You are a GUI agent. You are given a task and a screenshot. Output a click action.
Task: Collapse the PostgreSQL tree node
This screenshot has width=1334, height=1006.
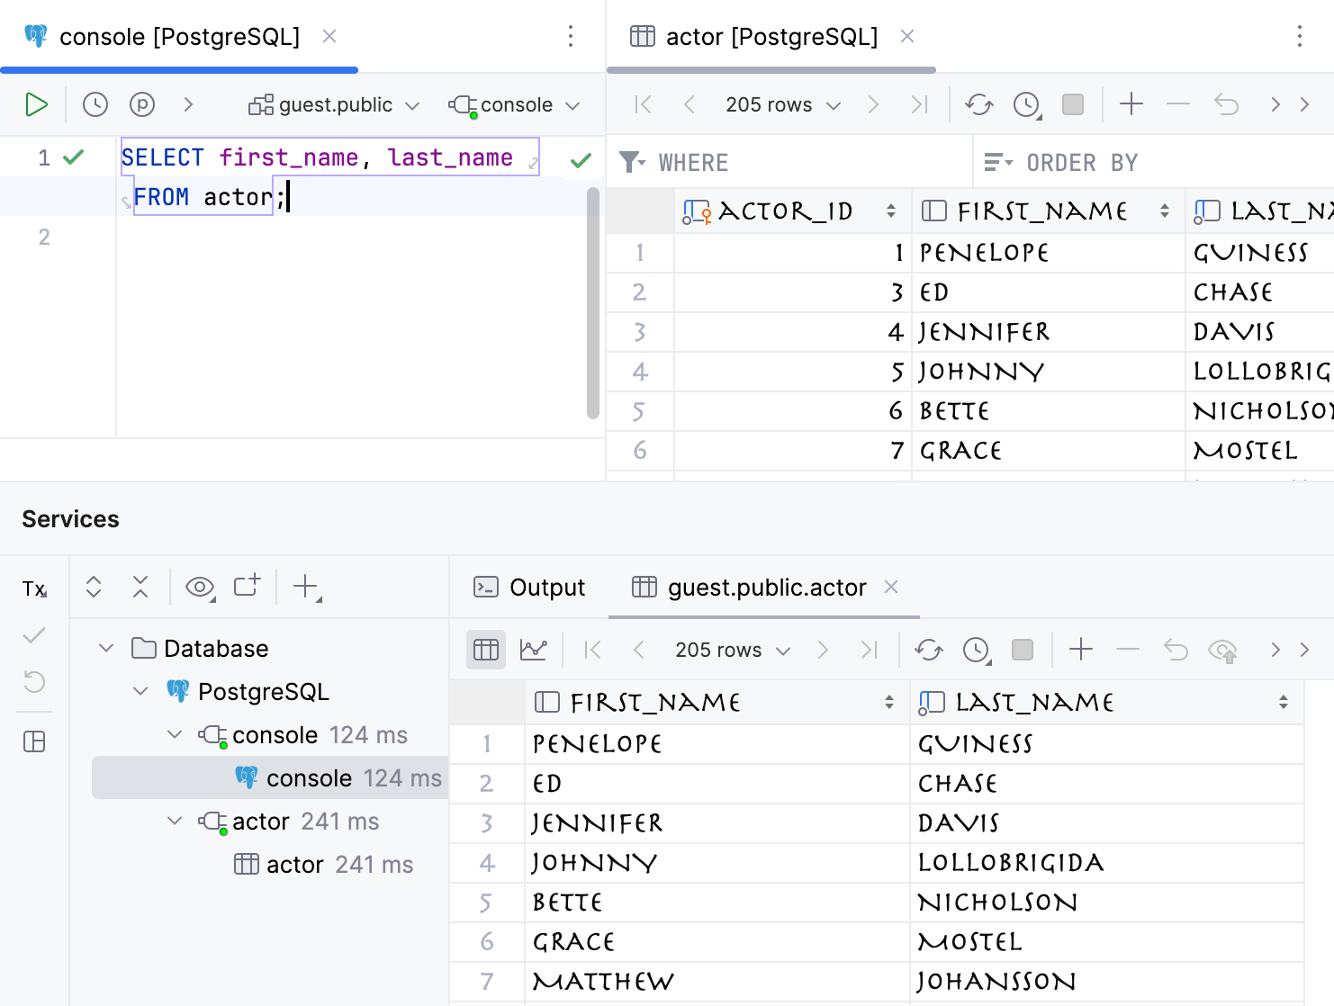[x=140, y=691]
